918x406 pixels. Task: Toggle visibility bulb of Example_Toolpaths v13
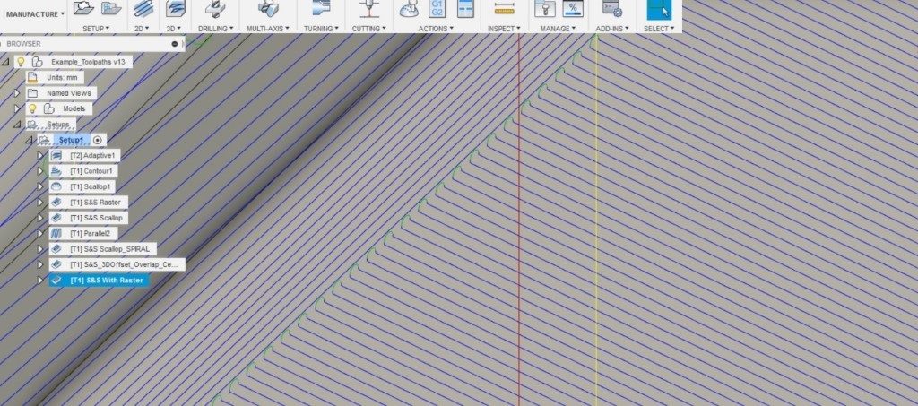[22, 62]
